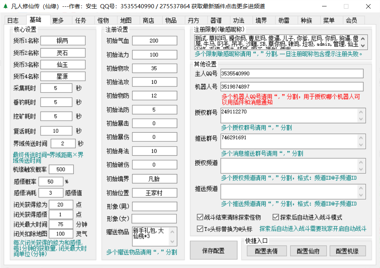This screenshot has width=380, height=268.
Task: Open the 器谱 tab
Action: click(x=216, y=21)
